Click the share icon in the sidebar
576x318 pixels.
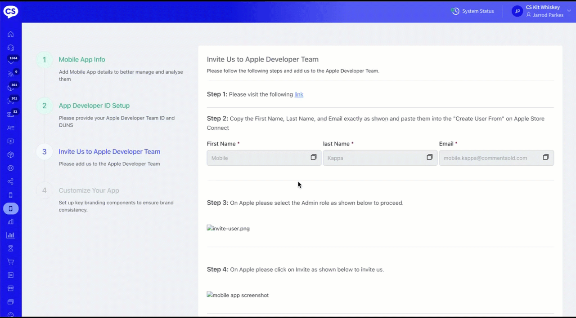pyautogui.click(x=11, y=181)
